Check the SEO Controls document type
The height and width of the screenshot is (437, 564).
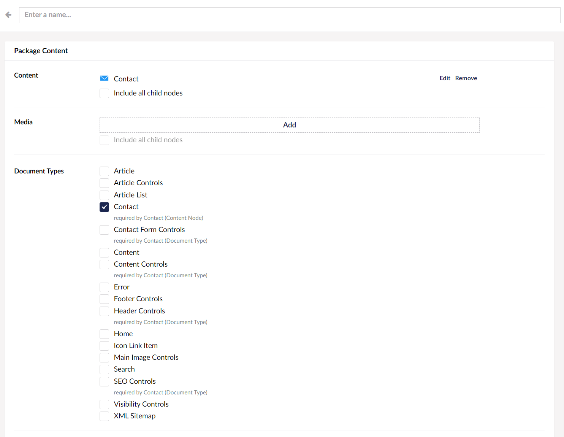coord(104,381)
